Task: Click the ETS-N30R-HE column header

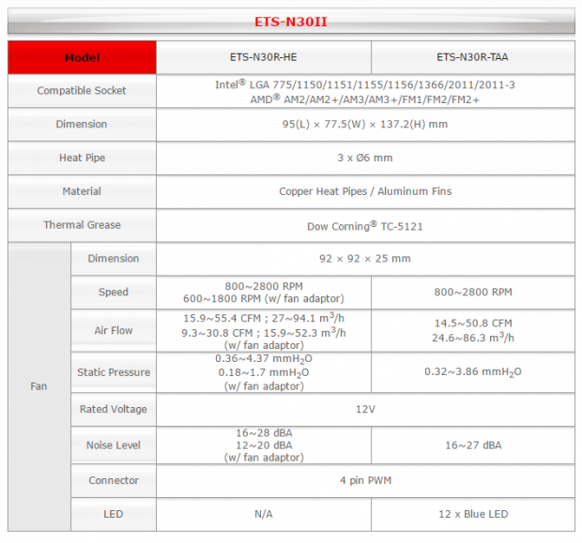Action: pos(264,57)
